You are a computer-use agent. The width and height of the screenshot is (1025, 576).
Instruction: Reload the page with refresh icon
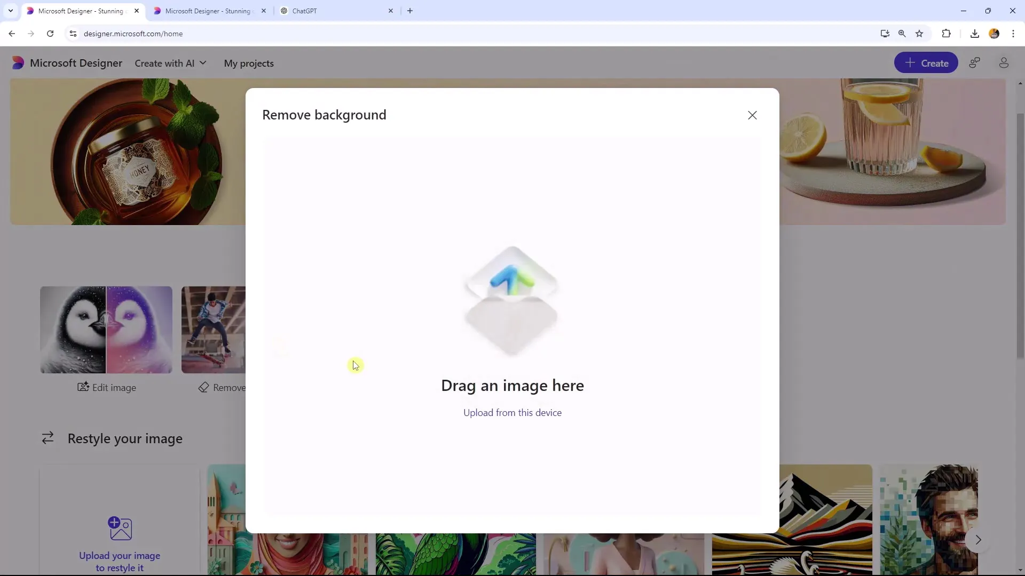50,34
